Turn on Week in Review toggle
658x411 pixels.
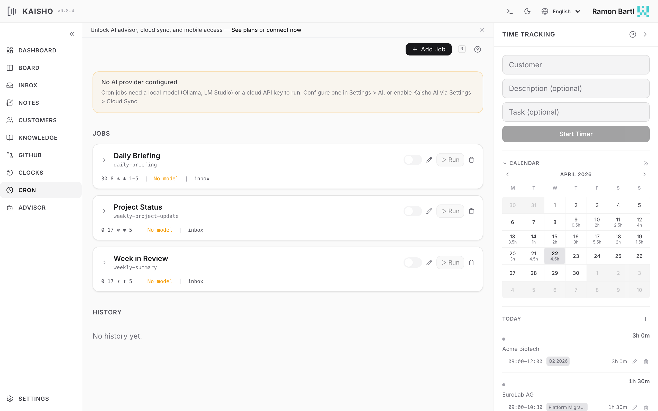tap(413, 263)
